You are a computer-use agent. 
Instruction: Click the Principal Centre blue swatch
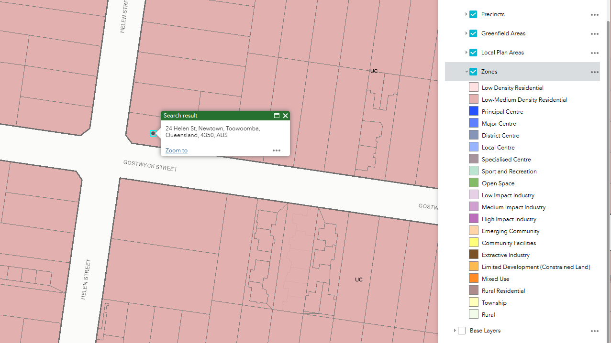tap(474, 111)
